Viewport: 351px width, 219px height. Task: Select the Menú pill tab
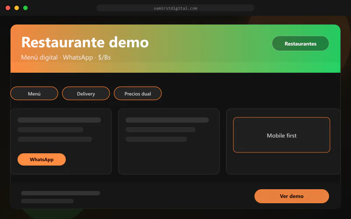click(34, 93)
